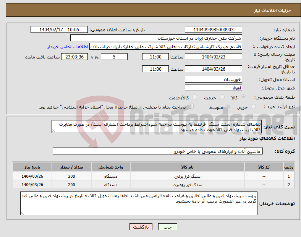Click the تعداد / مقدار column header

point(71,167)
